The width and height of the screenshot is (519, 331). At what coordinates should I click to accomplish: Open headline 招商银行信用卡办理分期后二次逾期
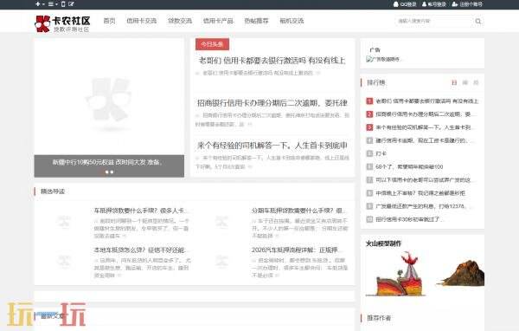[272, 103]
